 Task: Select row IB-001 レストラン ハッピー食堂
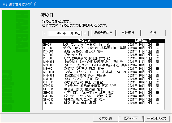tap(104, 45)
